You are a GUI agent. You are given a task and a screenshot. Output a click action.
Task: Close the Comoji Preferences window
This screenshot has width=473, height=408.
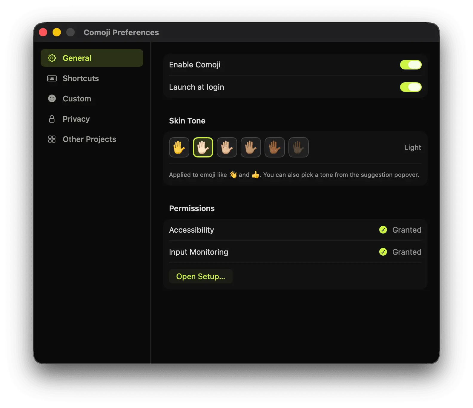pyautogui.click(x=43, y=32)
